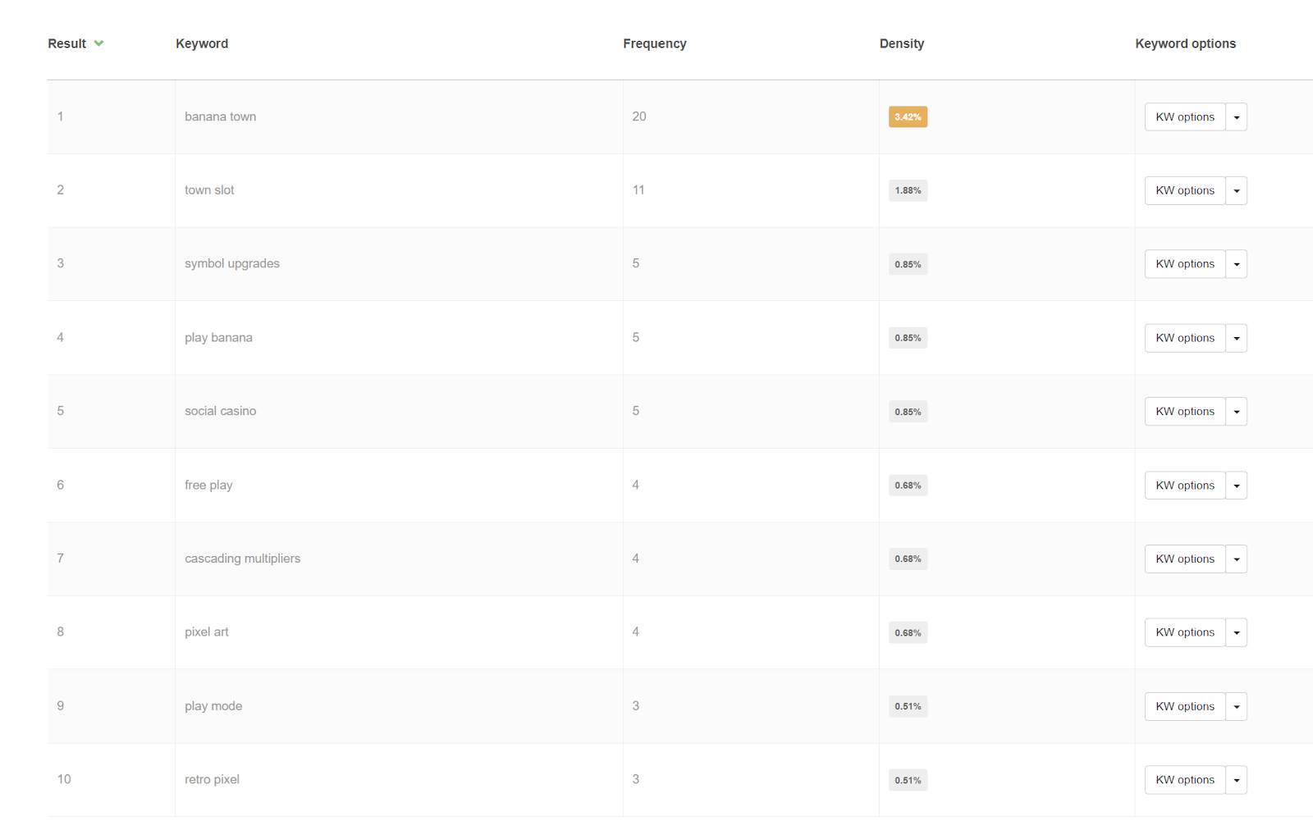Expand dropdown caret for free play row
Screen dimensions: 1313x821
coord(1236,486)
